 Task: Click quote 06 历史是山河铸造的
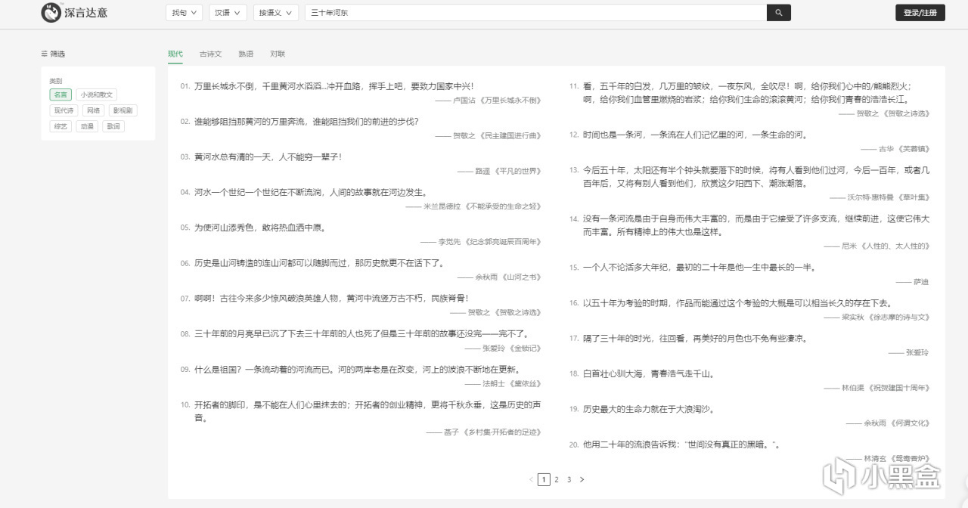click(320, 262)
